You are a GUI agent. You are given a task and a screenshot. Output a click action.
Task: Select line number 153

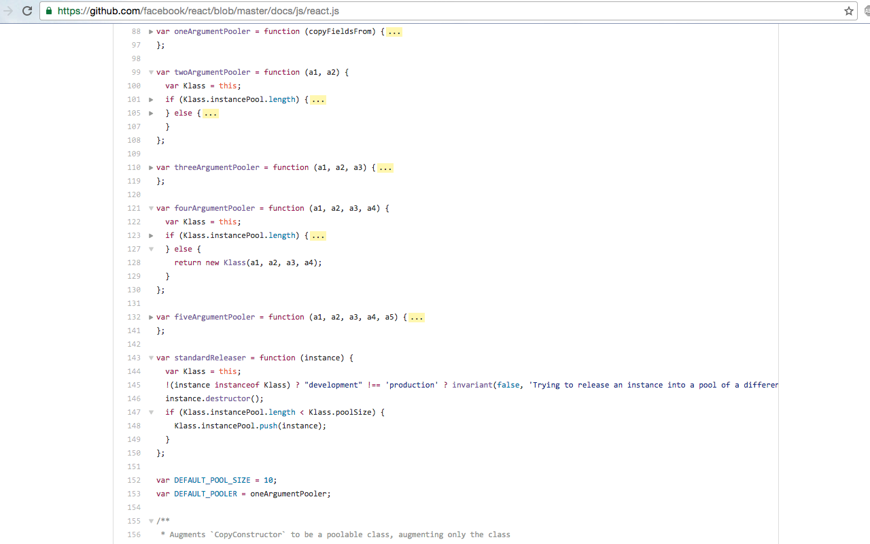(x=134, y=494)
